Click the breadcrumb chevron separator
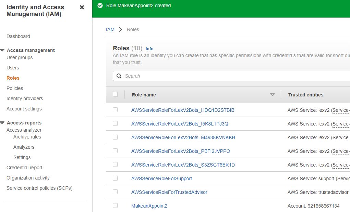 click(121, 29)
